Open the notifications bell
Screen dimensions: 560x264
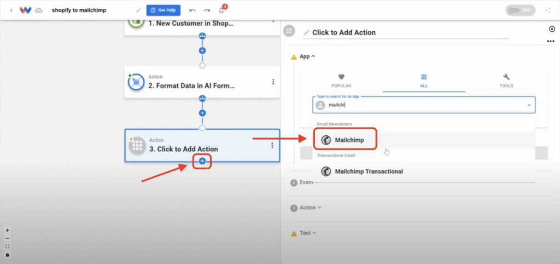(x=221, y=10)
